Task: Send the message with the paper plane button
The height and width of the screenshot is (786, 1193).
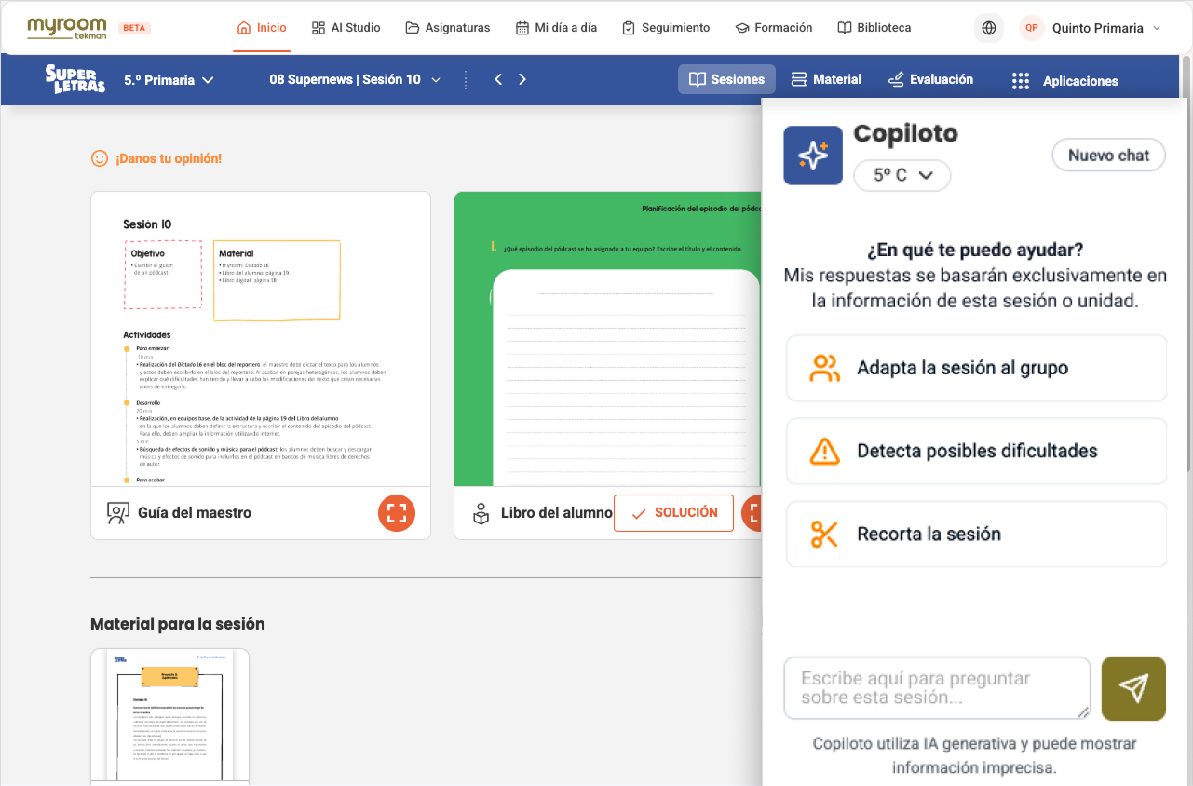Action: point(1133,688)
